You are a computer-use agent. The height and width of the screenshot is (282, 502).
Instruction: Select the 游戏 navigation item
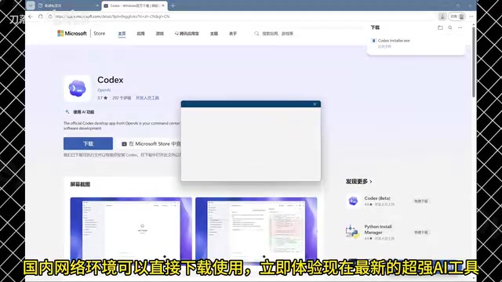point(160,34)
